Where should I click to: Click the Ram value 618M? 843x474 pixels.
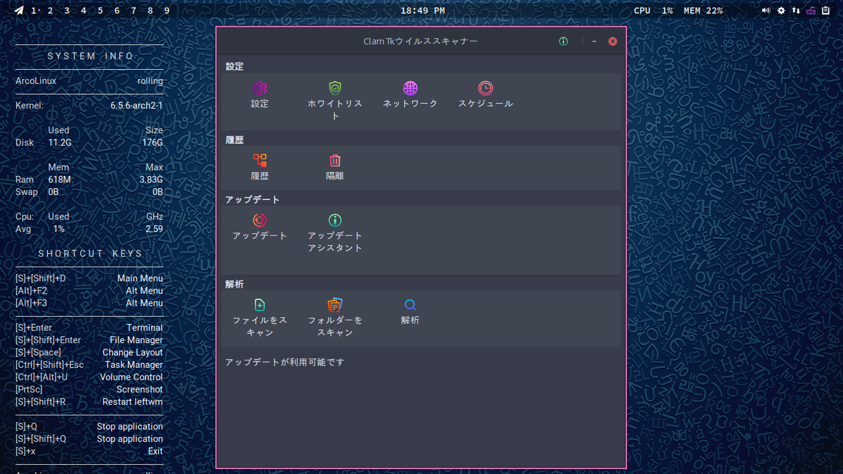(x=59, y=180)
